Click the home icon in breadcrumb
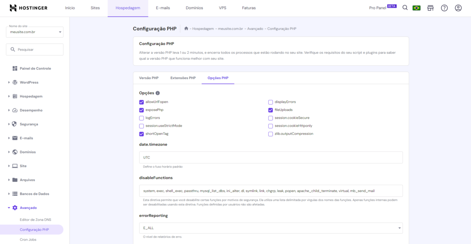The height and width of the screenshot is (244, 471). point(186,29)
